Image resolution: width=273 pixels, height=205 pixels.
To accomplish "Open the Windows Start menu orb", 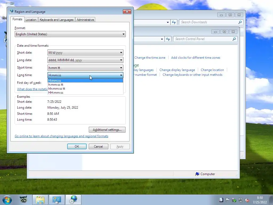I will click(7, 200).
